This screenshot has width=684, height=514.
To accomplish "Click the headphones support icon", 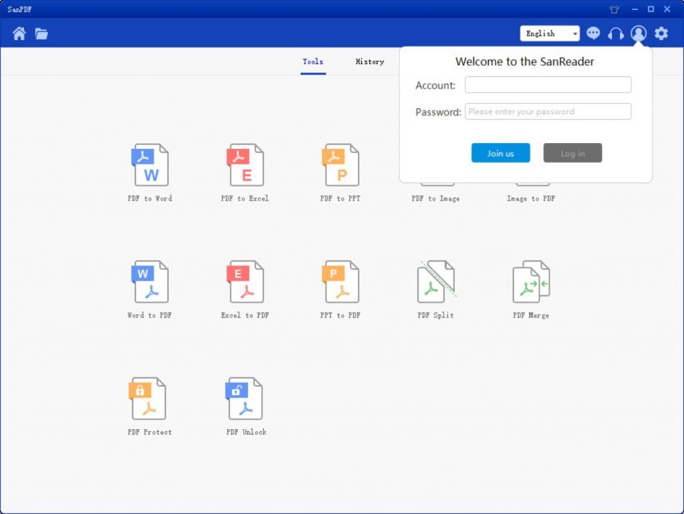I will click(615, 33).
